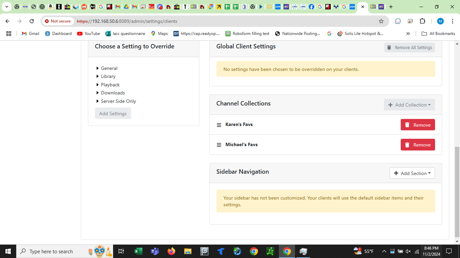Reload the page
Viewport: 460px width, 258px height.
[32, 21]
